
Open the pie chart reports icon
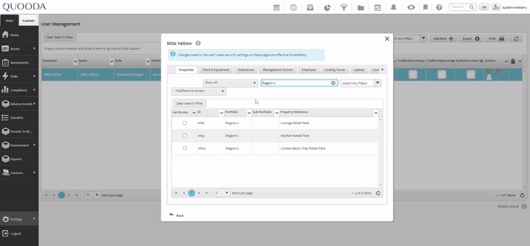click(327, 7)
